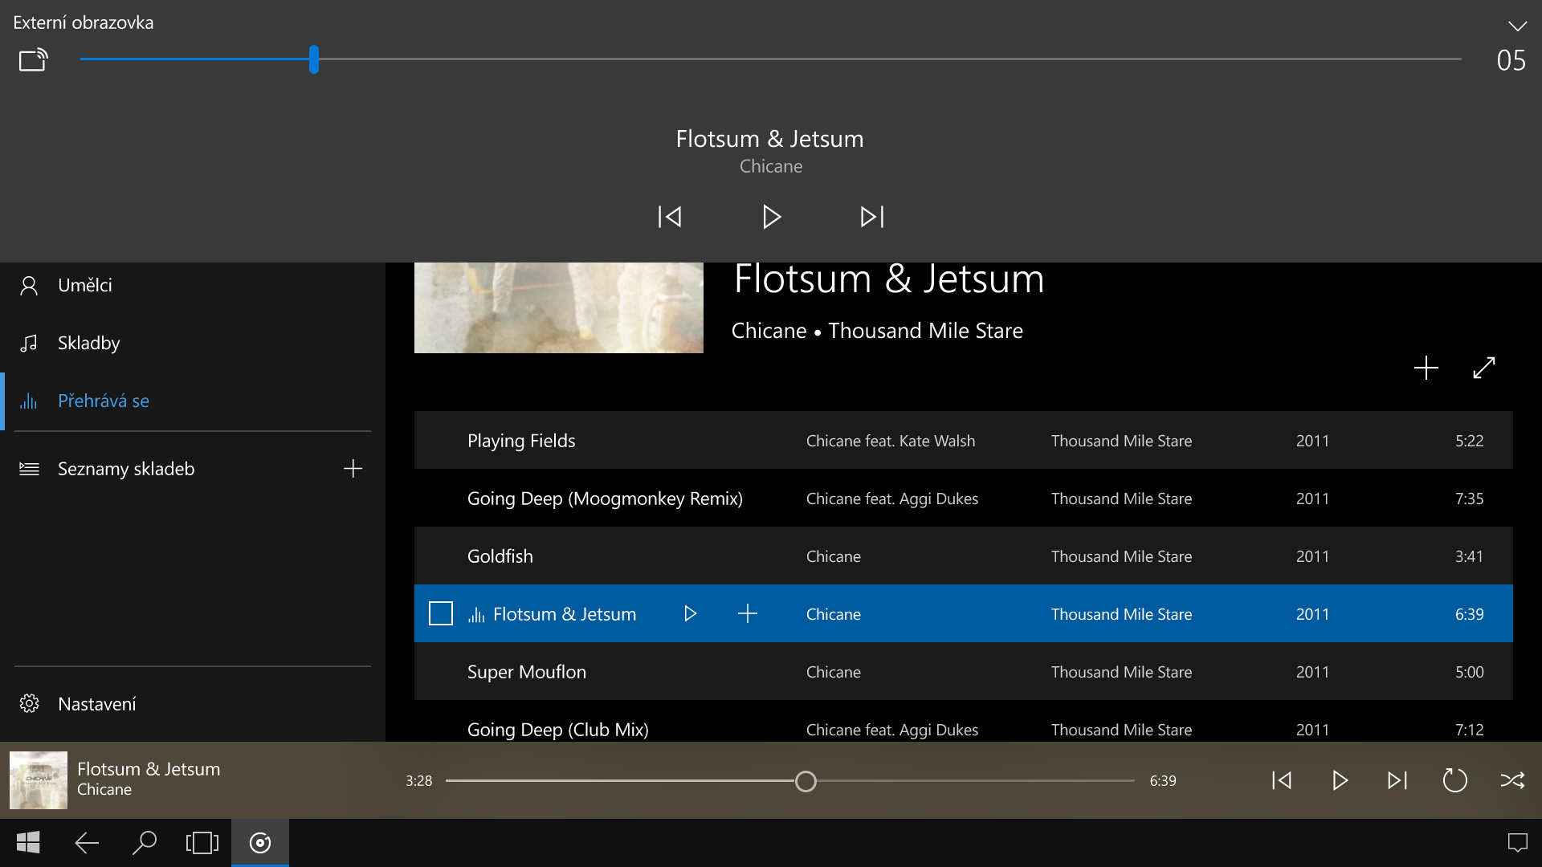The height and width of the screenshot is (867, 1542).
Task: Tick the Flotsum & Jetsum row checkbox
Action: pyautogui.click(x=441, y=614)
